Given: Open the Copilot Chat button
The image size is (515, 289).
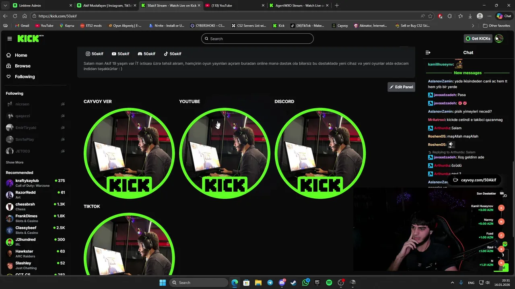Looking at the screenshot, I should click(x=504, y=16).
